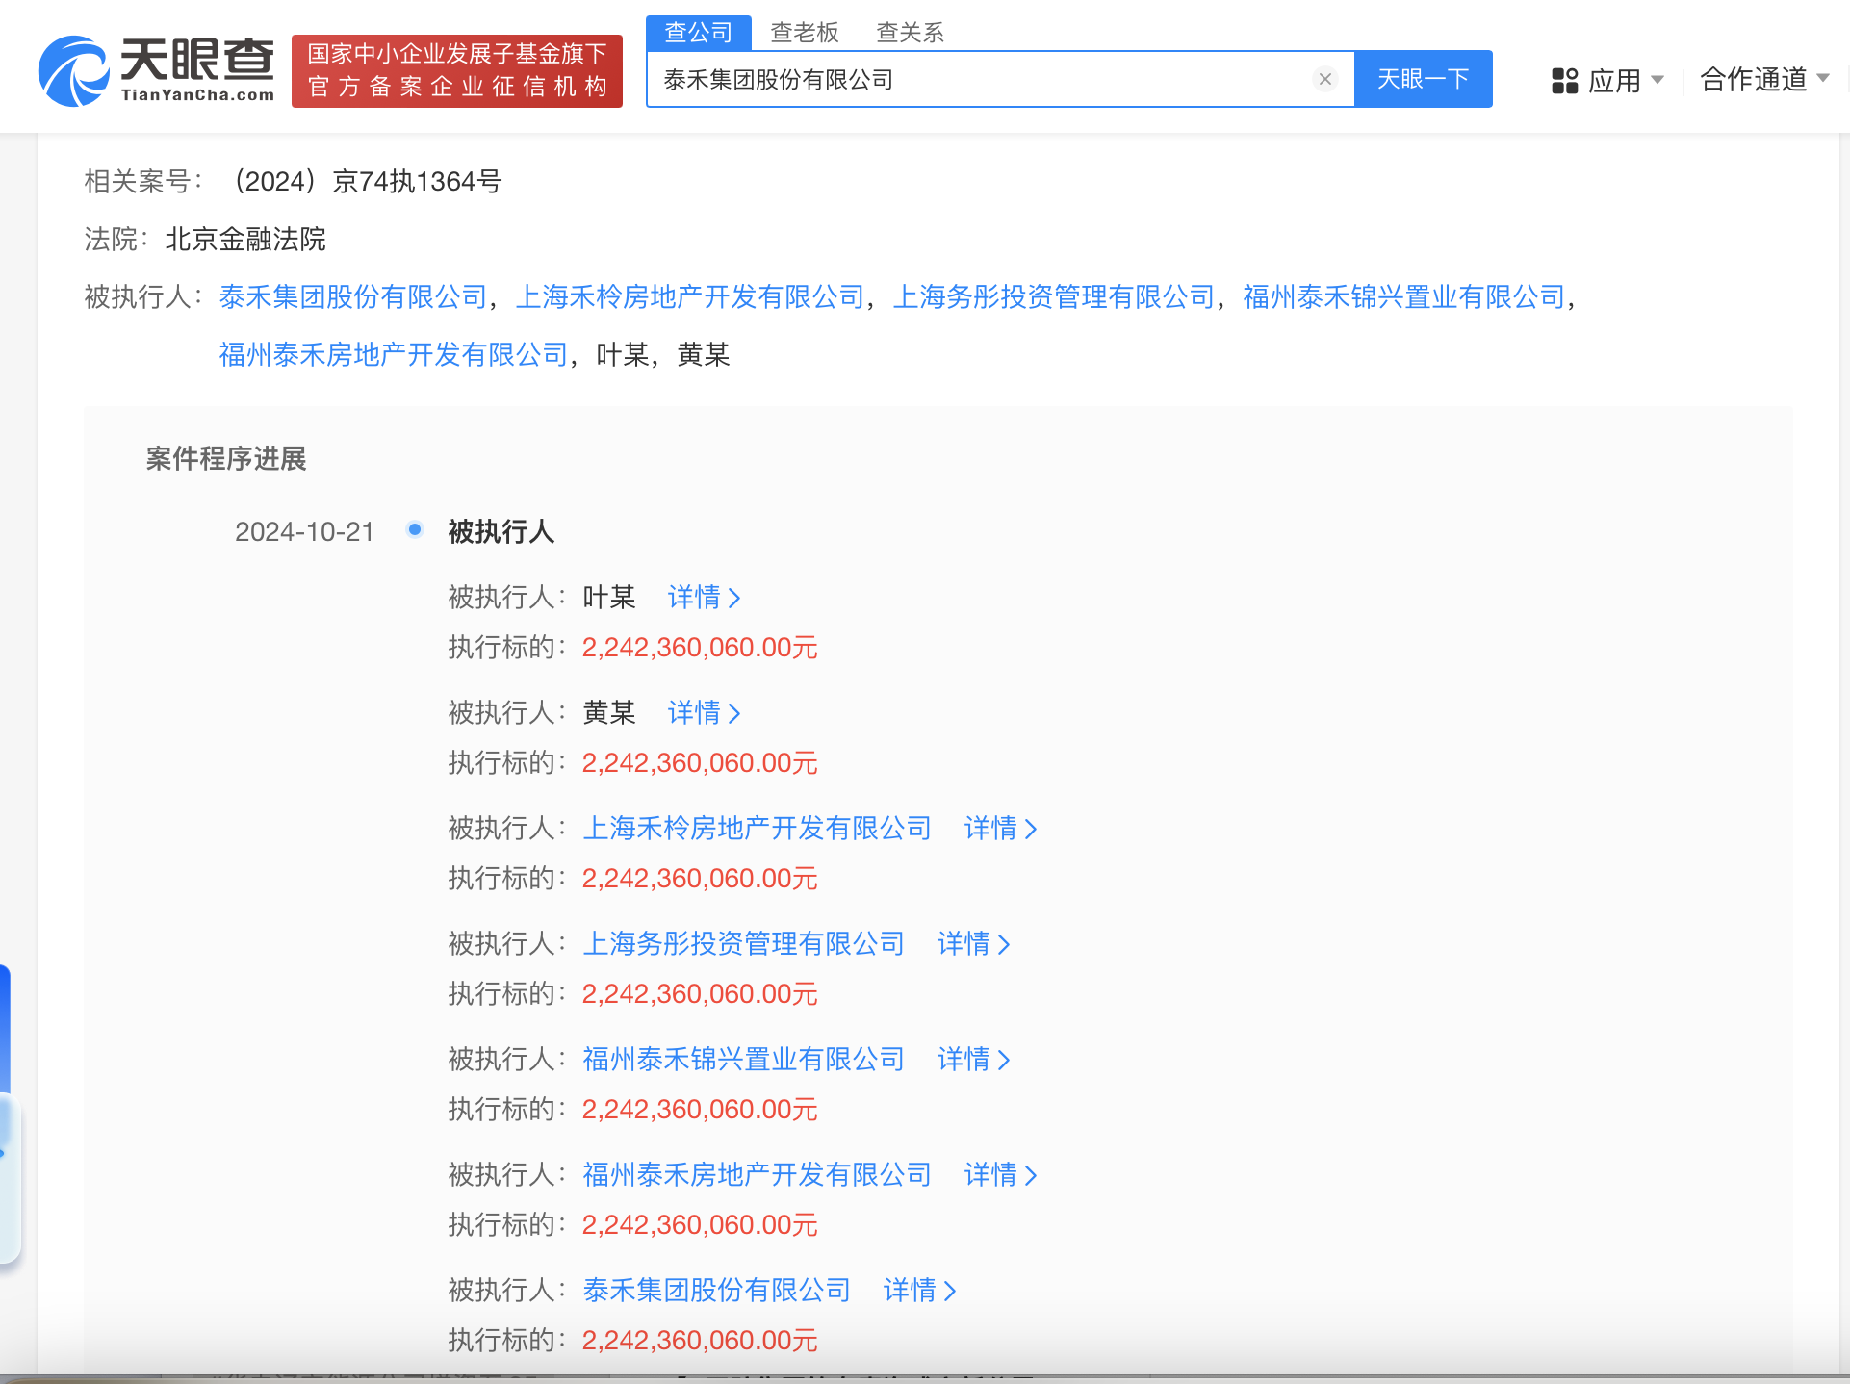Image resolution: width=1850 pixels, height=1384 pixels.
Task: Click the TianYanCha logo
Action: pyautogui.click(x=156, y=71)
